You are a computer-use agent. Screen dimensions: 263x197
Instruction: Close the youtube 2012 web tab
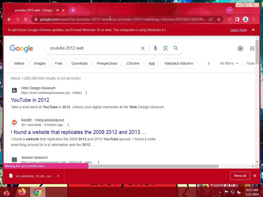coord(63,10)
